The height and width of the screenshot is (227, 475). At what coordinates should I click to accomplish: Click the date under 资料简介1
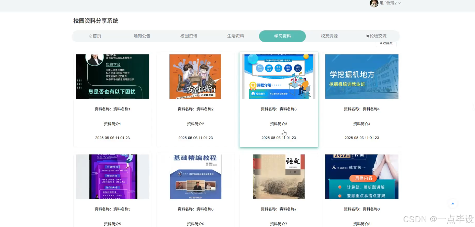point(113,138)
